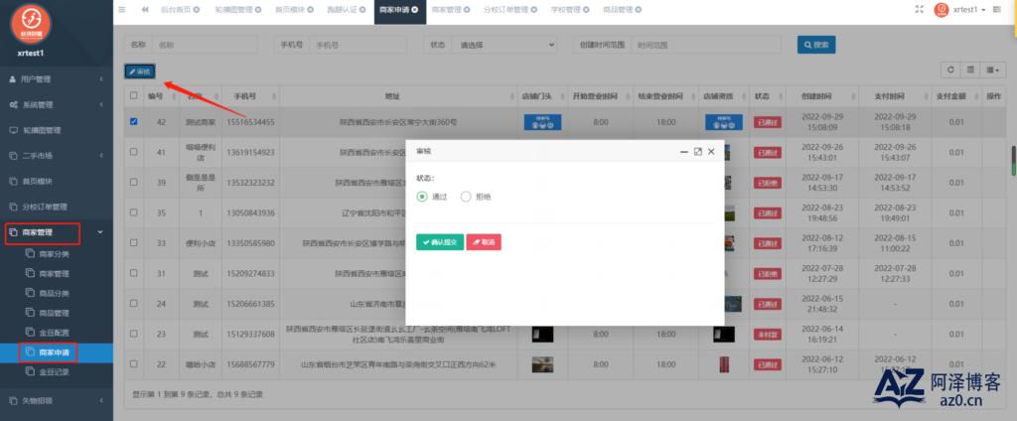Check the checkbox for row 41
The image size is (1017, 421).
tap(134, 152)
